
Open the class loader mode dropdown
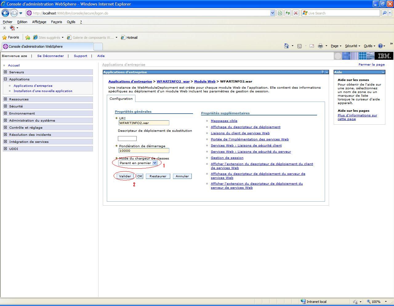[155, 163]
